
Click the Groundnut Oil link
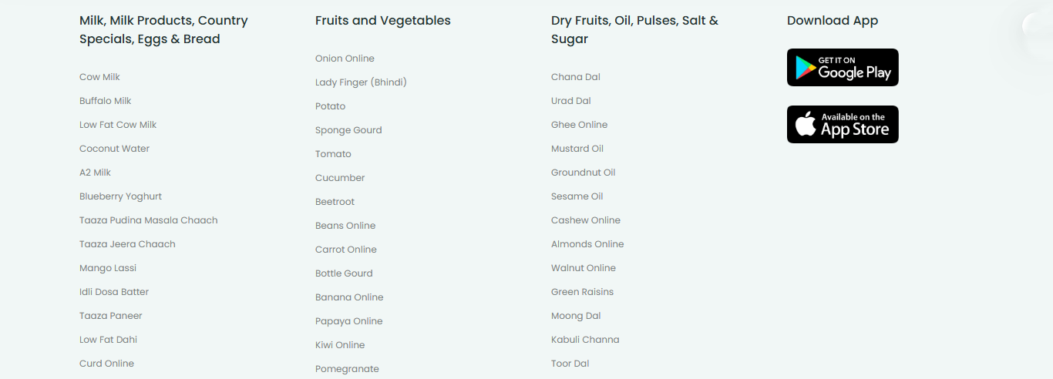[583, 173]
